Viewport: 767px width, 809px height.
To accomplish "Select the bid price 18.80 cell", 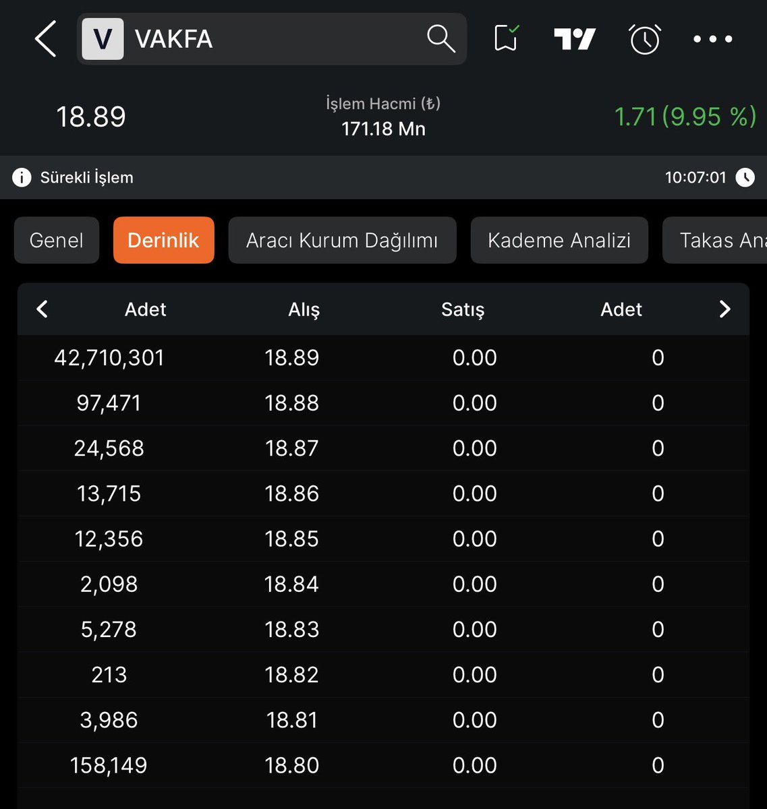I will click(x=291, y=765).
